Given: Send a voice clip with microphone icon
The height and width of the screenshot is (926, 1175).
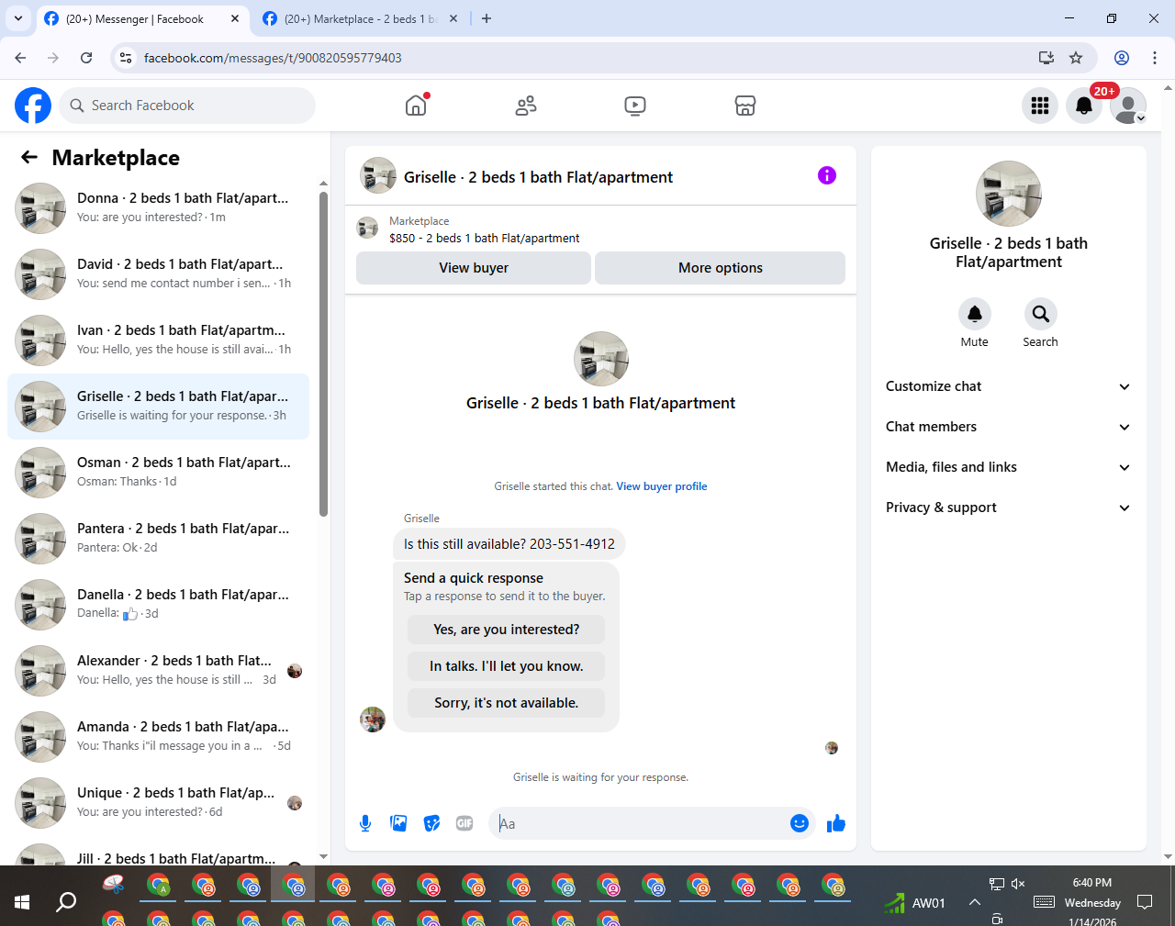Looking at the screenshot, I should tap(365, 823).
